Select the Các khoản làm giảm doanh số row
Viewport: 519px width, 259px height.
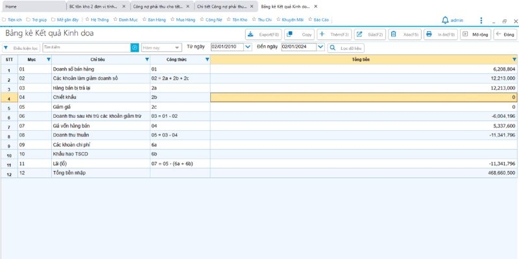(259, 78)
